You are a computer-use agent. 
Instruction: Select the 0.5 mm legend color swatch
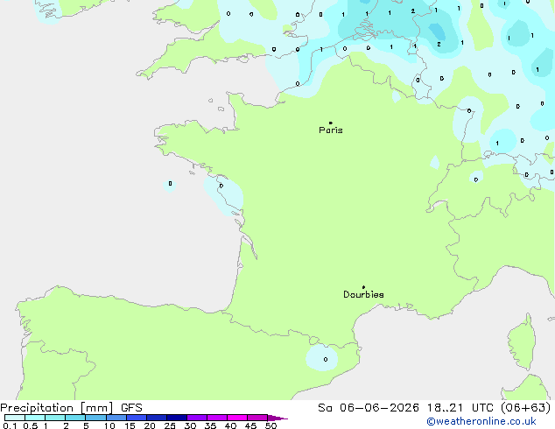click(x=35, y=418)
